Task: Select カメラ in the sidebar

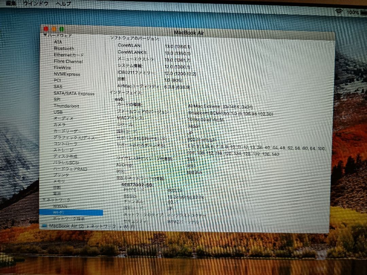Action: (59, 125)
